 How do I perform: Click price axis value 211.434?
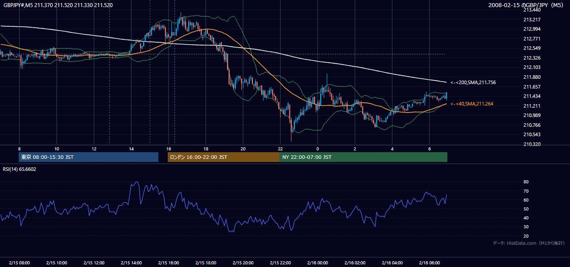pos(532,96)
